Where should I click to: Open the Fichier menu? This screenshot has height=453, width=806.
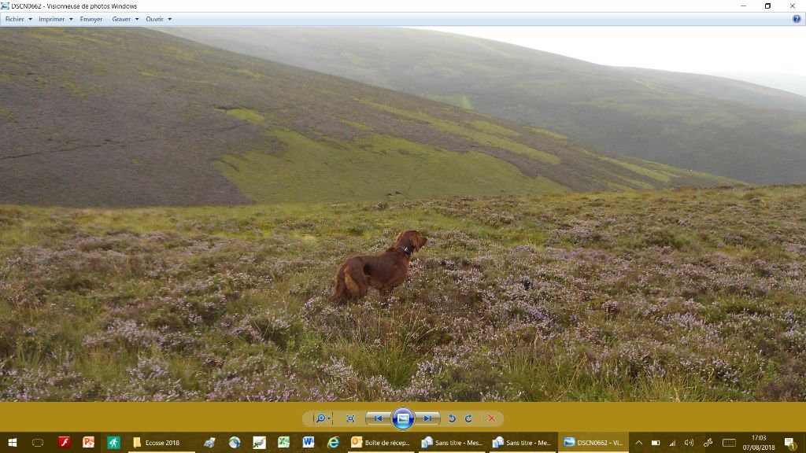pos(17,19)
